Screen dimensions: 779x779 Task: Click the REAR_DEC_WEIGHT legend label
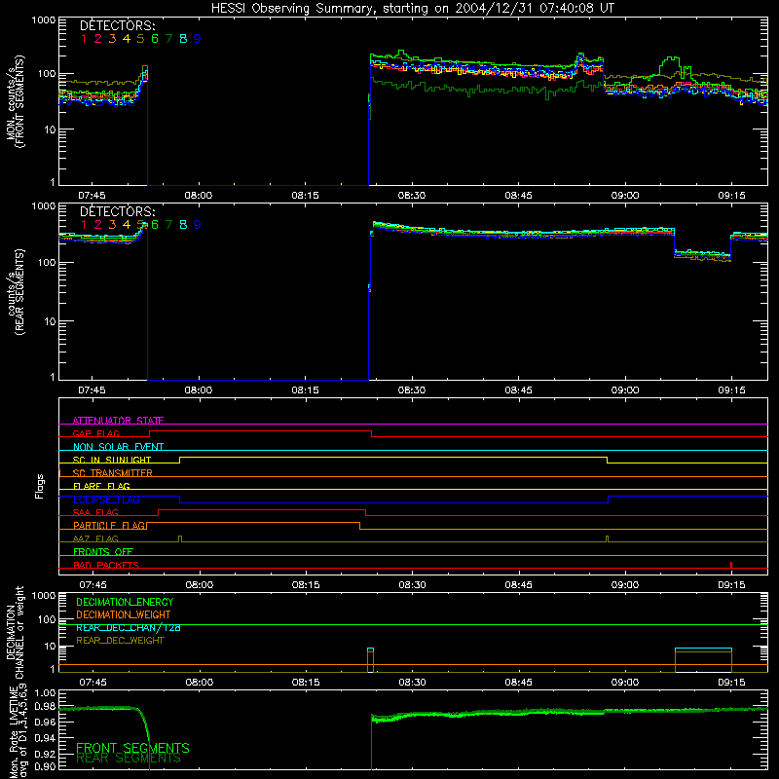(x=120, y=641)
